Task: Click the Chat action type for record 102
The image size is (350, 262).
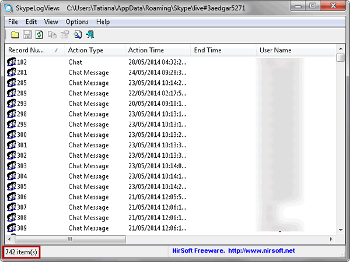Action: (x=75, y=62)
